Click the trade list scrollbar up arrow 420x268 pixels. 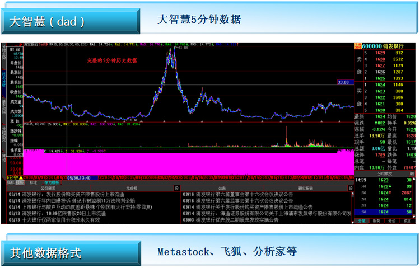point(414,179)
